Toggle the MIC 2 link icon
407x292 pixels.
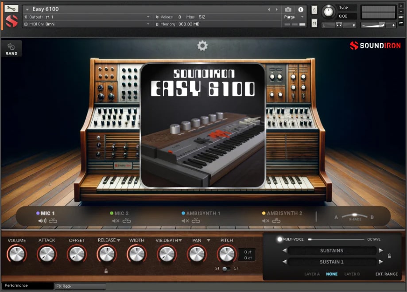pyautogui.click(x=127, y=221)
